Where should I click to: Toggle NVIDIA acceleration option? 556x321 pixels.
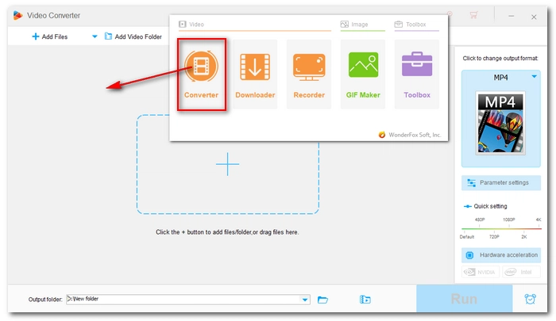coord(481,272)
